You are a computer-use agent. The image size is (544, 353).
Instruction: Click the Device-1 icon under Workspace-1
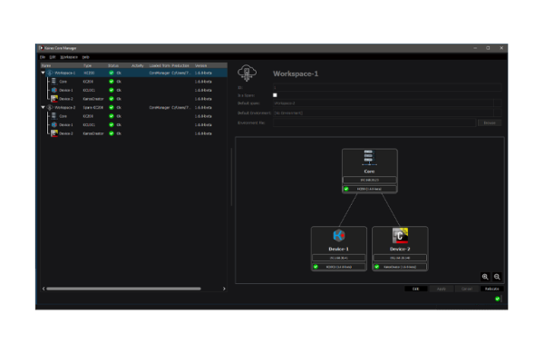[x=54, y=90]
